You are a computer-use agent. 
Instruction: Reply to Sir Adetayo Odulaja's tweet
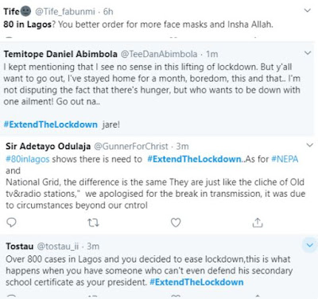coord(11,223)
